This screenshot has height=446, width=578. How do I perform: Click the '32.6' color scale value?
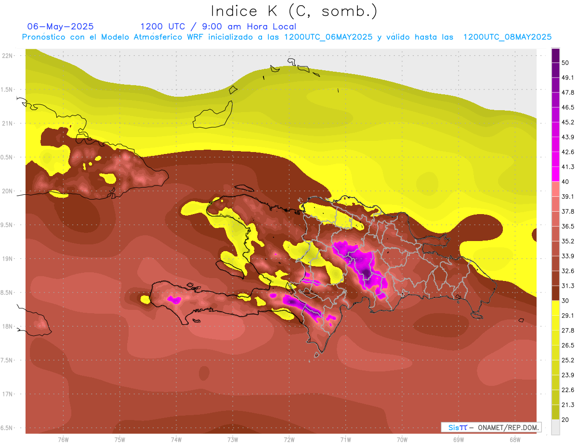tap(568, 271)
